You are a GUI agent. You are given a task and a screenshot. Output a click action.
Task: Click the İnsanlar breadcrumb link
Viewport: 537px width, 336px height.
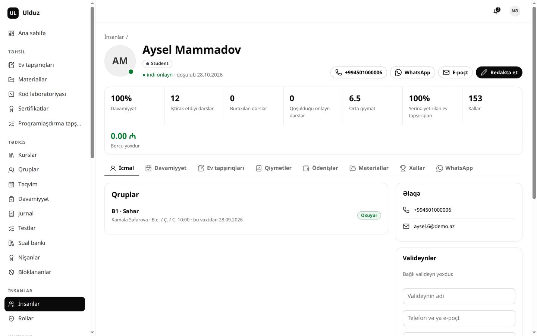click(114, 37)
